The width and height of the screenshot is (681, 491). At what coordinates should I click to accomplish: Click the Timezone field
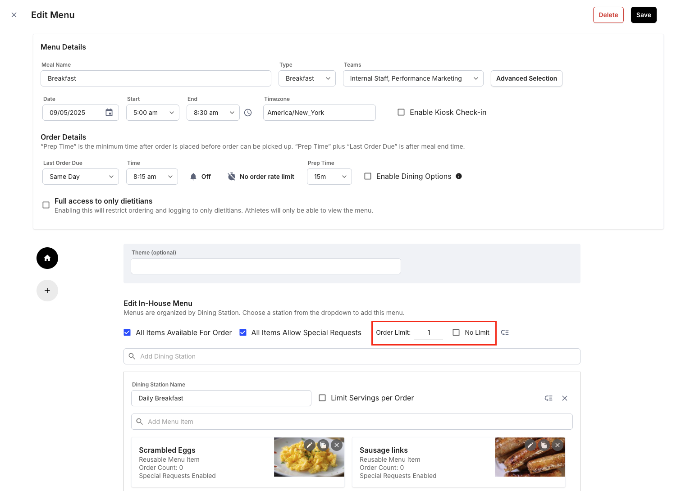[x=320, y=113]
